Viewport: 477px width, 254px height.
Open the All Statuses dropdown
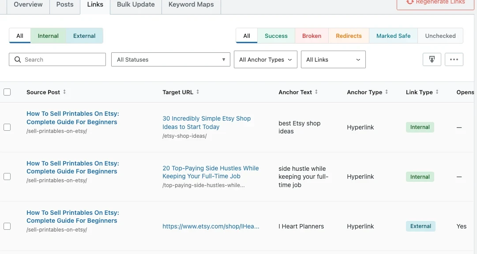[170, 59]
